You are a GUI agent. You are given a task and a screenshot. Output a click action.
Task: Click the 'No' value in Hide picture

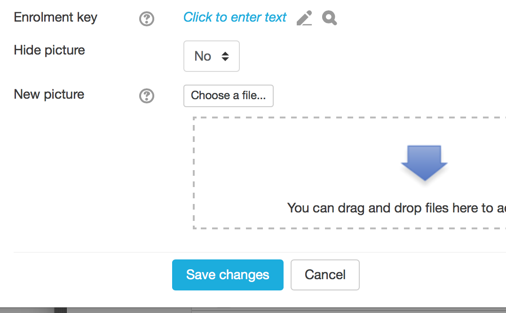point(203,56)
